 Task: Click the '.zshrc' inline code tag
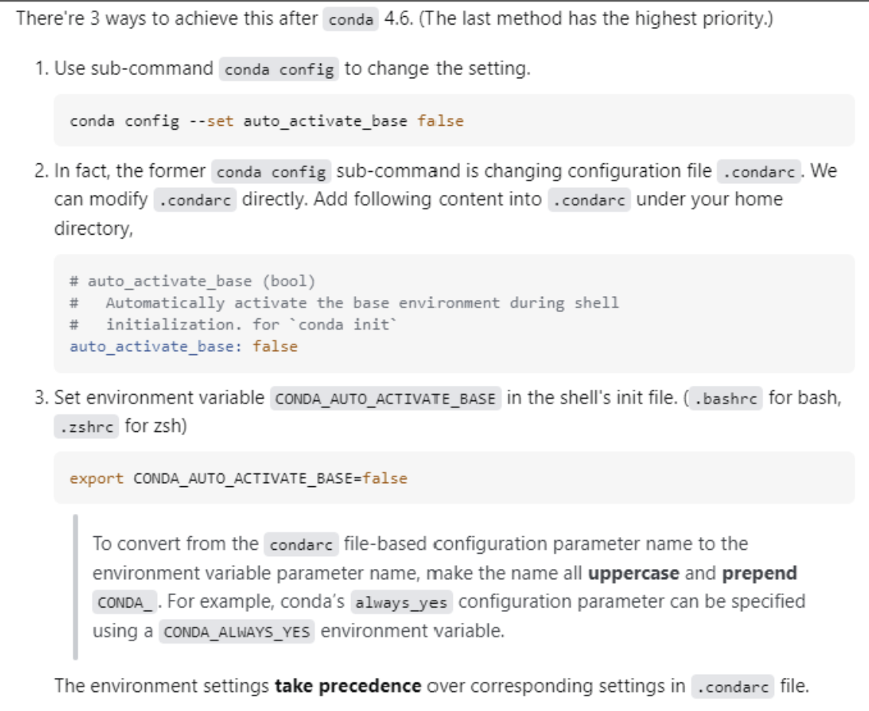tap(87, 426)
